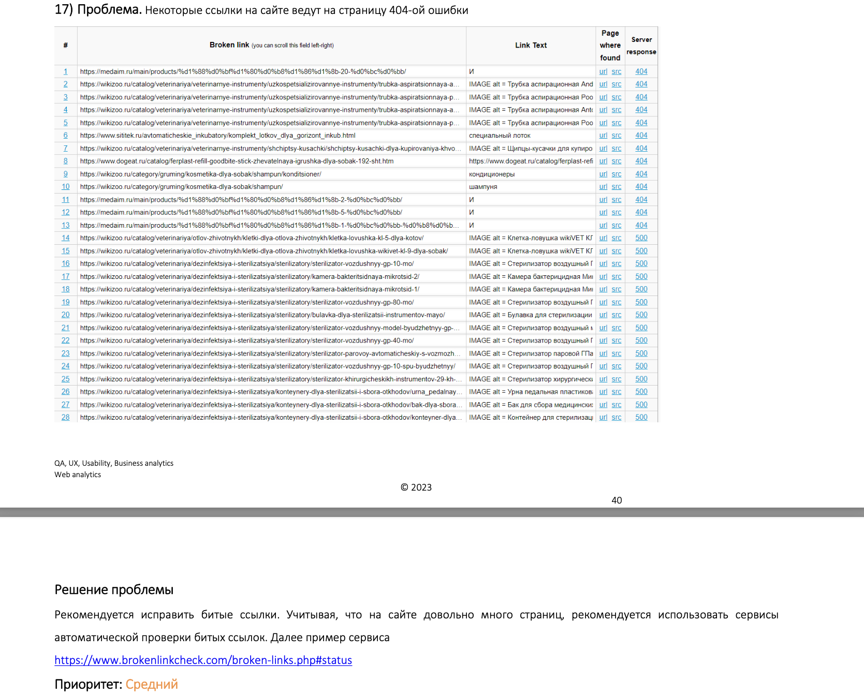
Task: Click the 500 response in row 22
Action: [641, 341]
